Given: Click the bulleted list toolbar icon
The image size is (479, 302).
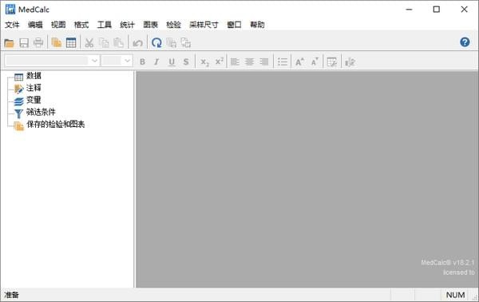Looking at the screenshot, I should coord(283,62).
